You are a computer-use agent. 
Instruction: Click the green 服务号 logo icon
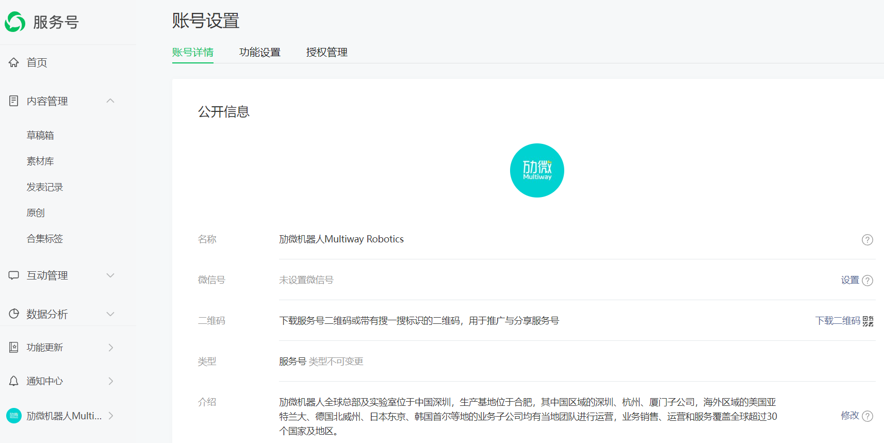[15, 22]
